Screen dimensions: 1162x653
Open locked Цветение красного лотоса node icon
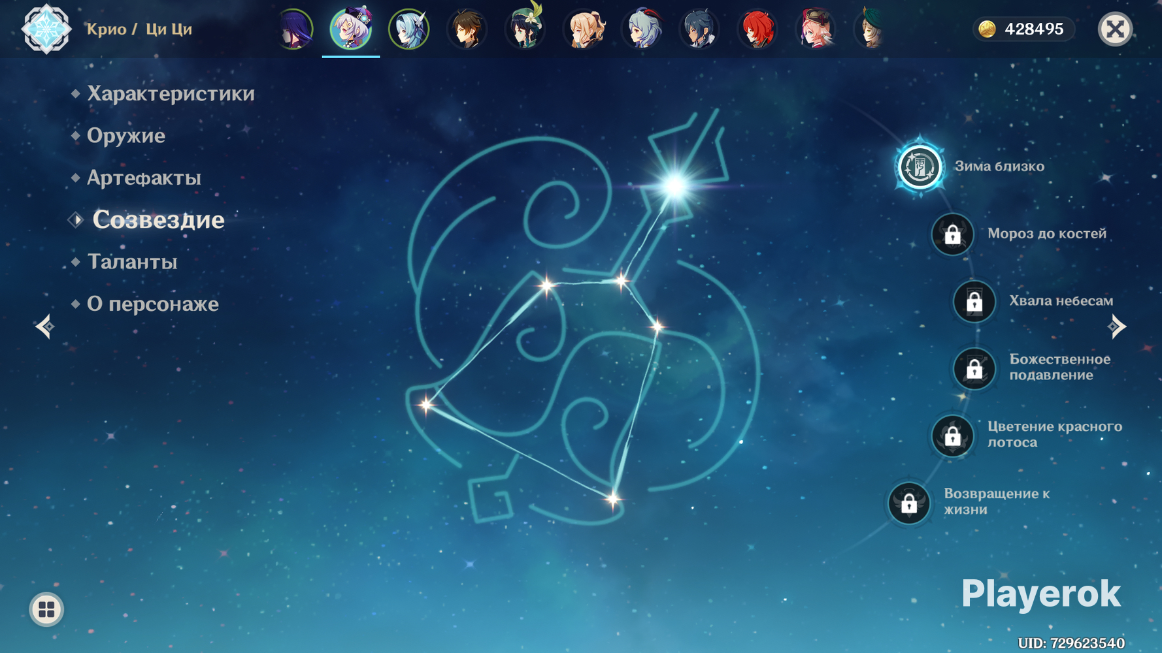click(952, 436)
